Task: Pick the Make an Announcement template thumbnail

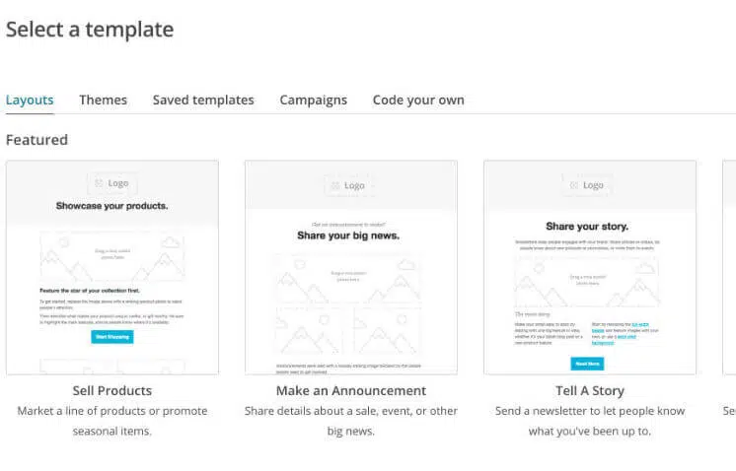Action: tap(351, 267)
